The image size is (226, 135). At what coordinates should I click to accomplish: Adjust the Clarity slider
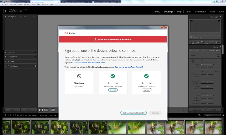(x=207, y=95)
